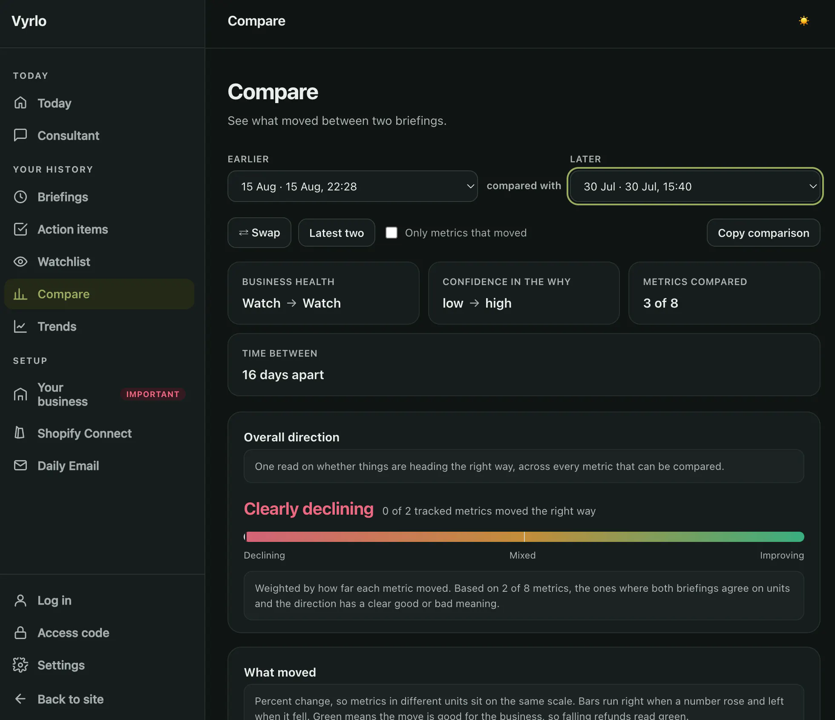Click the Improving label under gradient

click(x=782, y=555)
